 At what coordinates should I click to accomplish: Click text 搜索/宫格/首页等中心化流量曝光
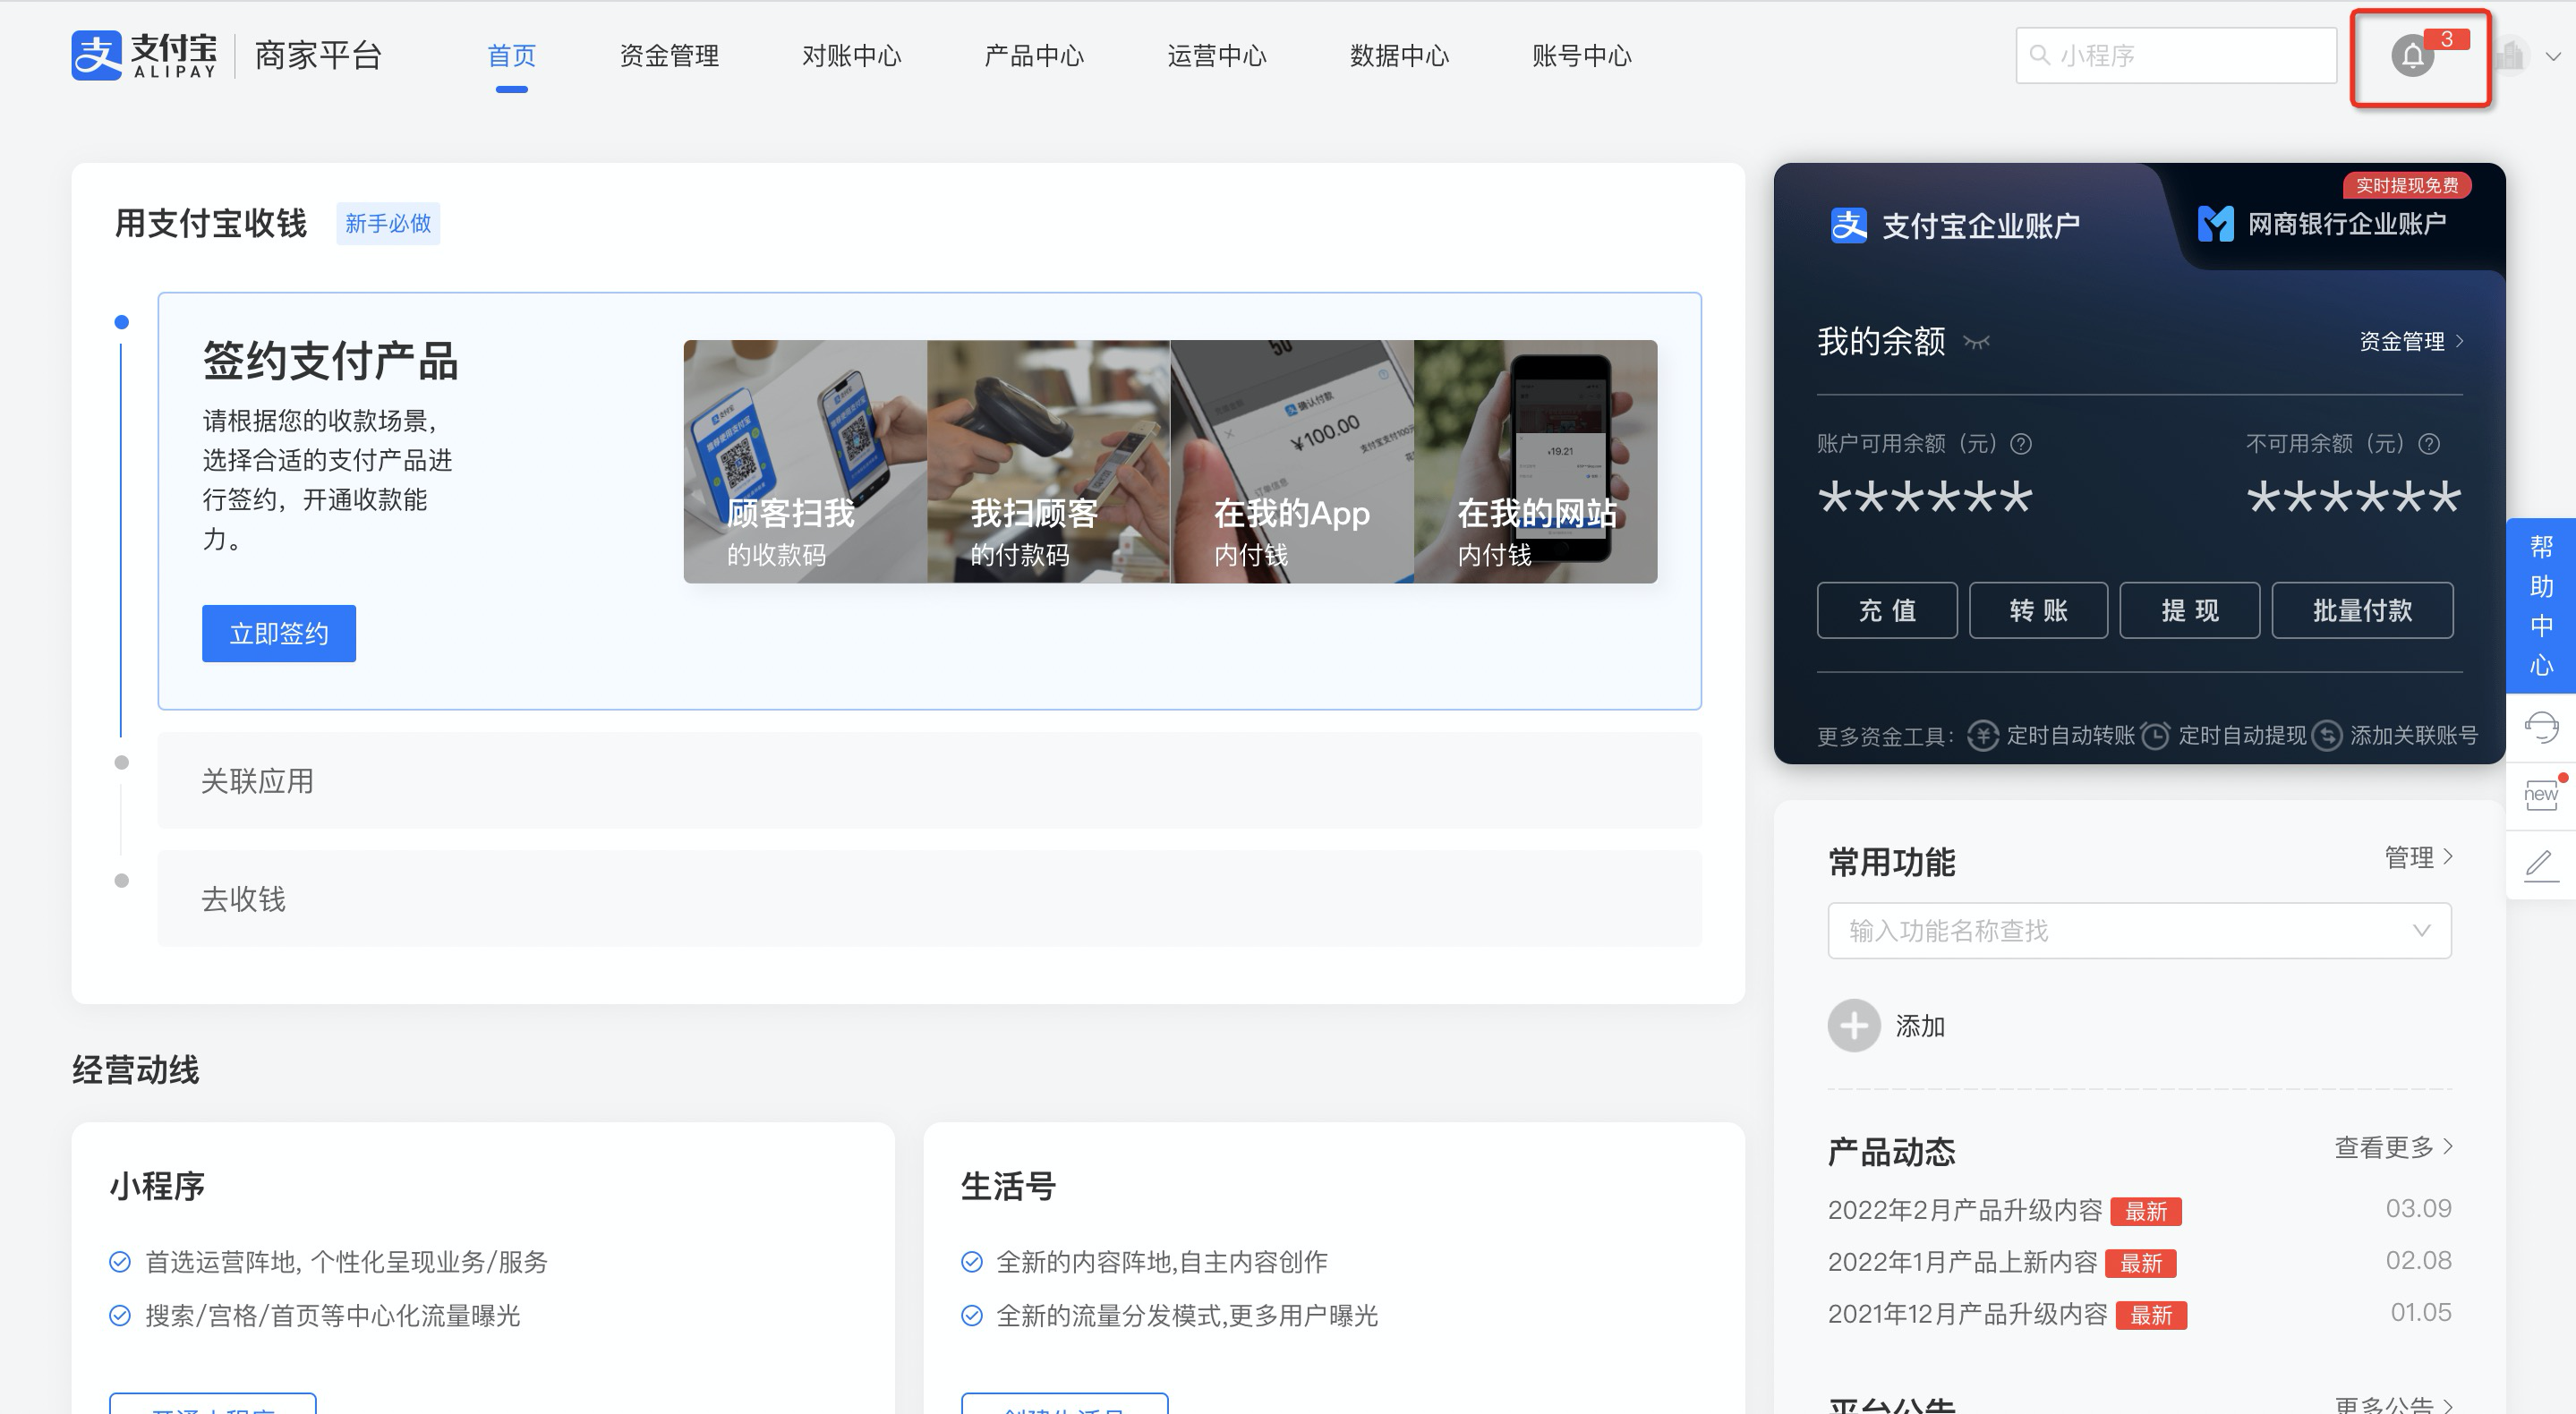[333, 1316]
